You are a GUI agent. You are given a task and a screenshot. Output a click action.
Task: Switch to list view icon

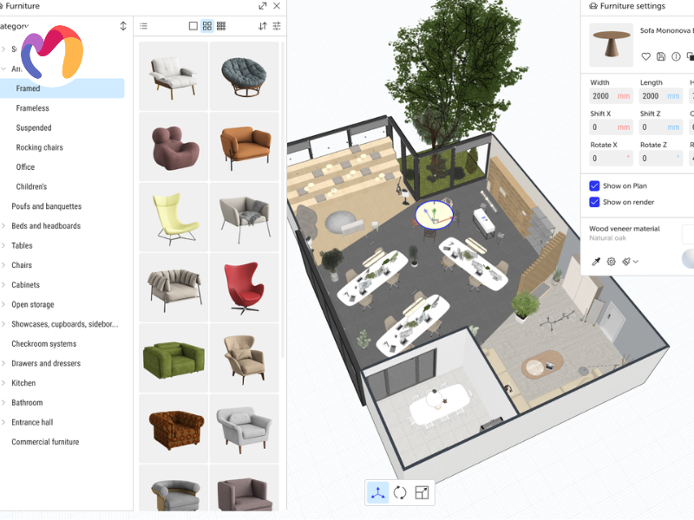coord(144,26)
